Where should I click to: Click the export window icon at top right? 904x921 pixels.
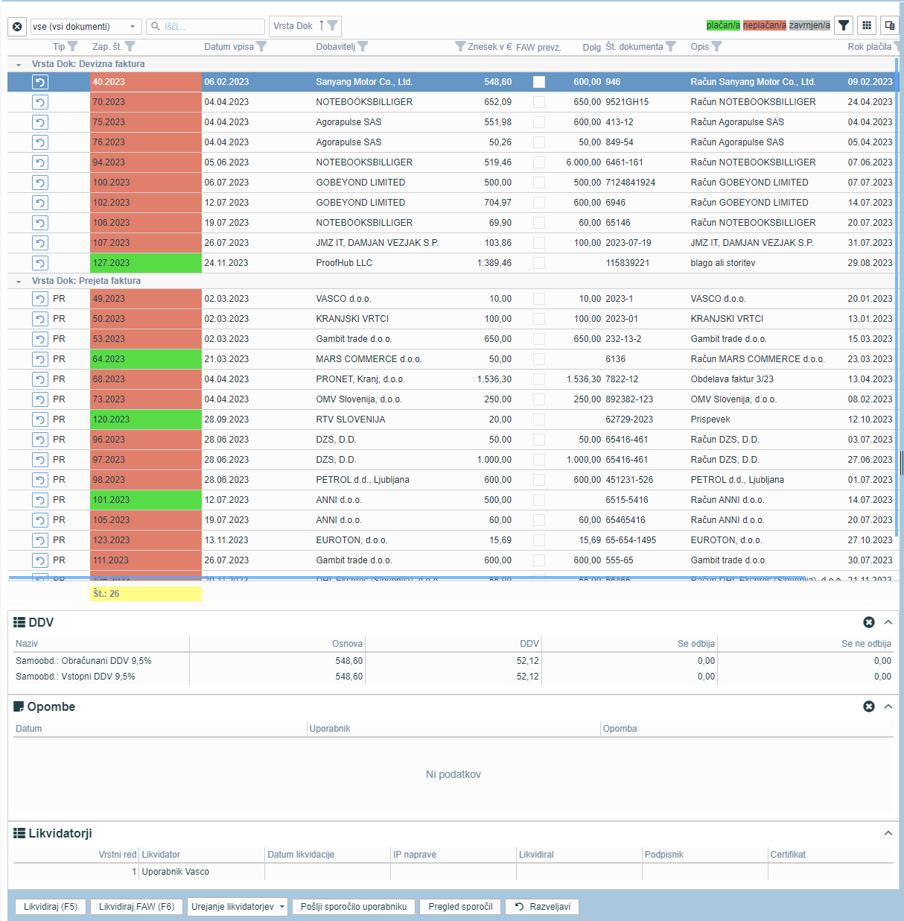[x=890, y=25]
